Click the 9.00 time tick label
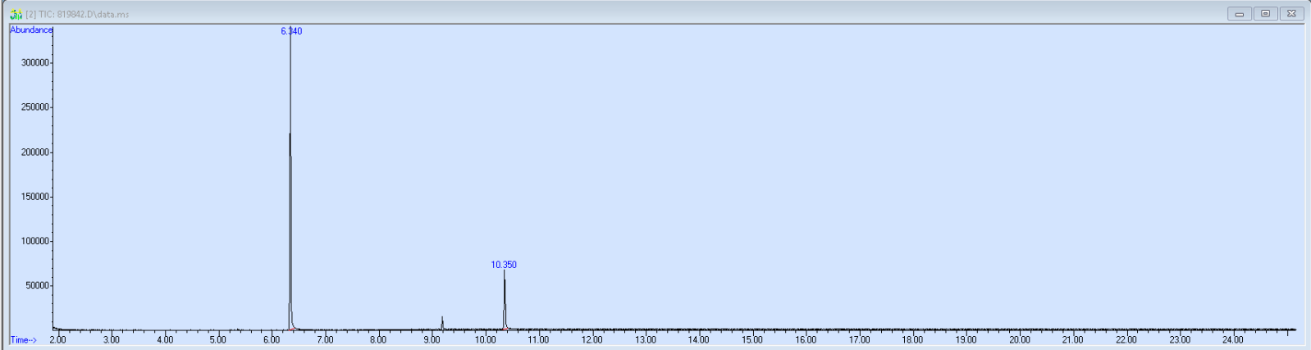Image resolution: width=1311 pixels, height=350 pixels. pos(432,339)
